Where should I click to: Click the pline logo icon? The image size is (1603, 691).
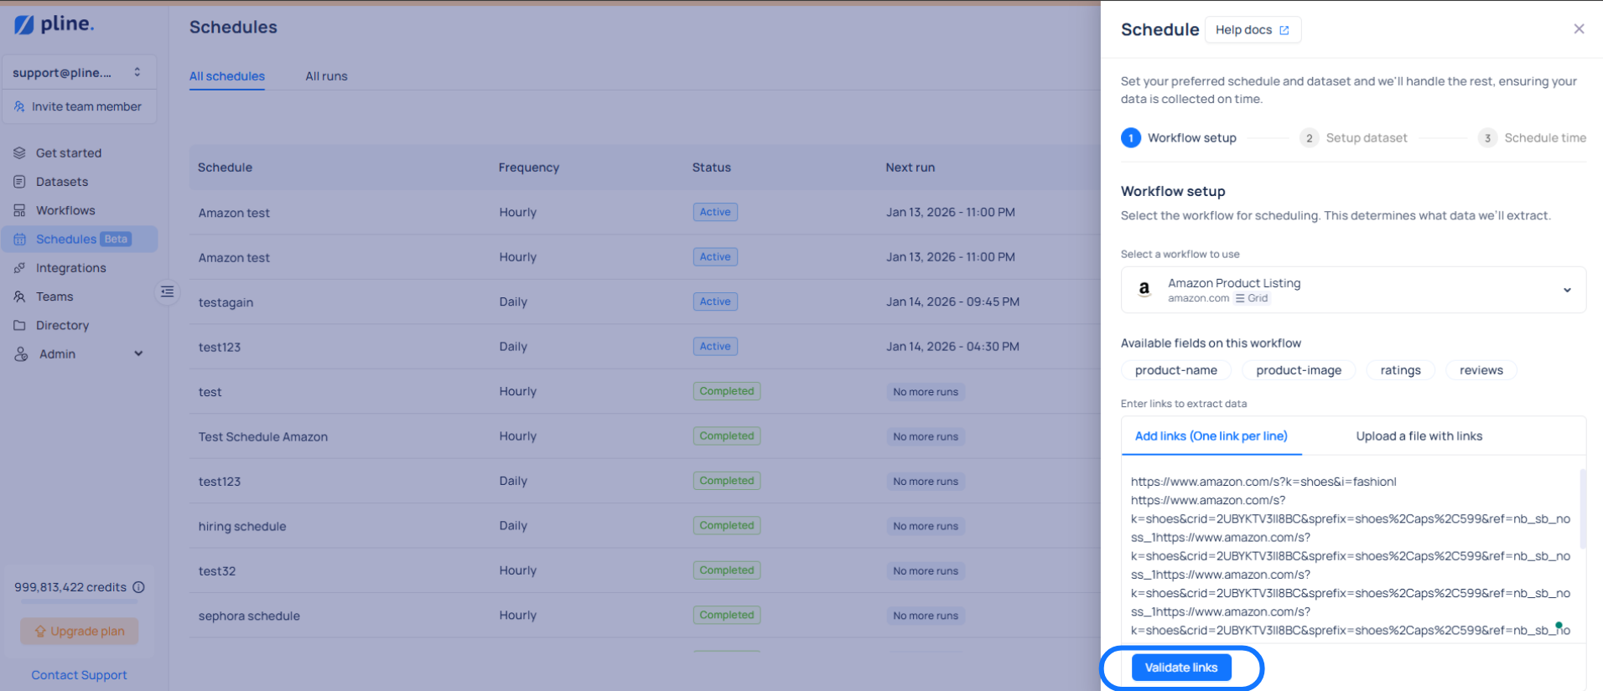pos(24,25)
